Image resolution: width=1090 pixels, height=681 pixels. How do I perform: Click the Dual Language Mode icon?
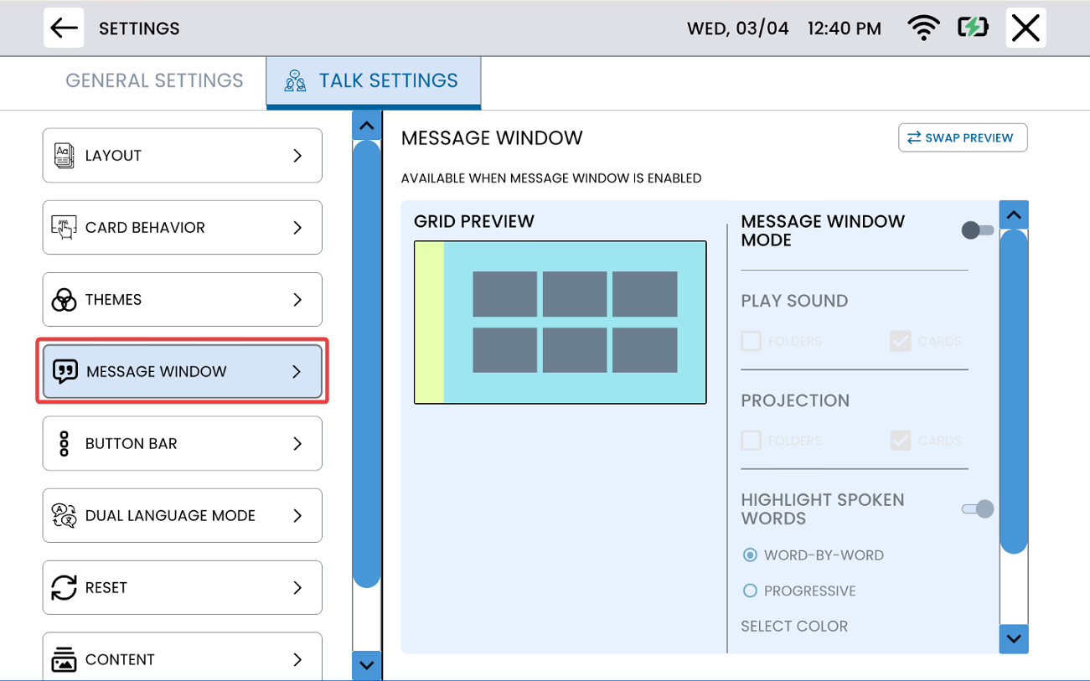64,516
